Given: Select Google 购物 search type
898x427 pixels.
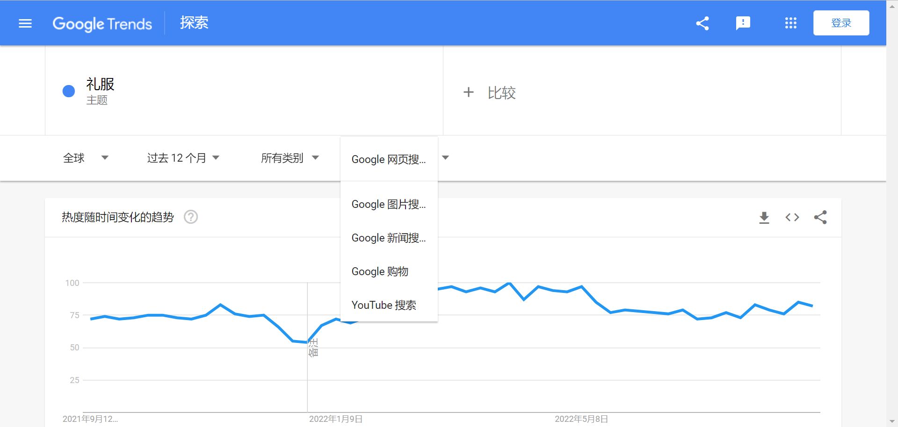Looking at the screenshot, I should 380,271.
